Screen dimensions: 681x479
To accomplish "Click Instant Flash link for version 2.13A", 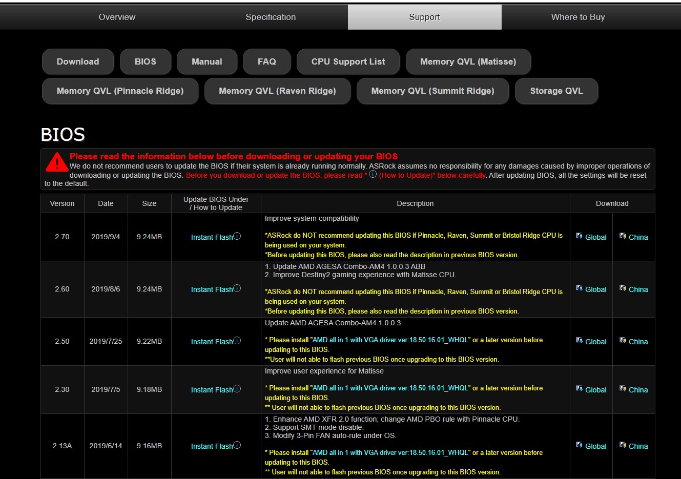I will (x=212, y=446).
